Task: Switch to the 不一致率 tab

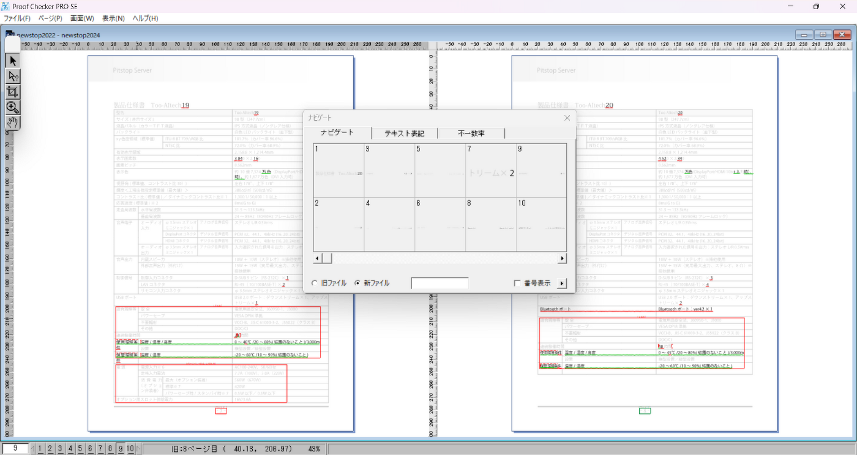Action: point(471,133)
